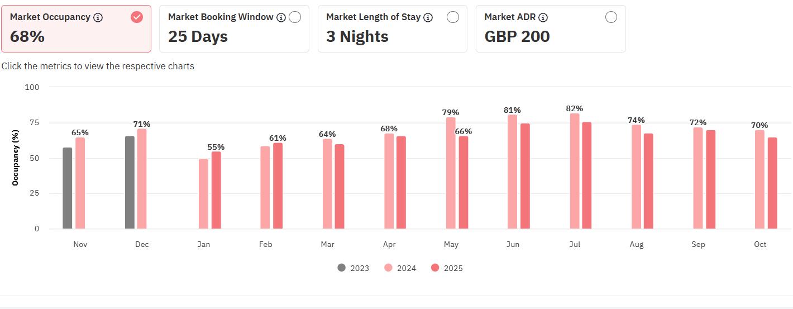793x309 pixels.
Task: Select the Market Length of Stay radio button
Action: [453, 17]
